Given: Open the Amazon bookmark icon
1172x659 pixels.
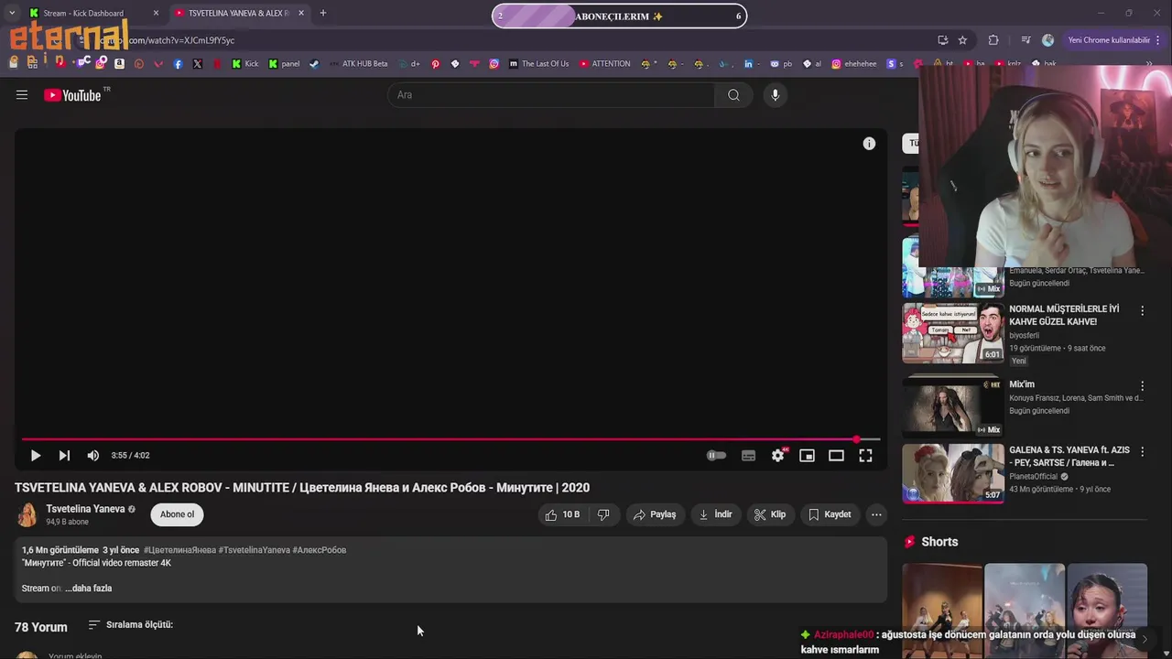Looking at the screenshot, I should click(x=119, y=63).
